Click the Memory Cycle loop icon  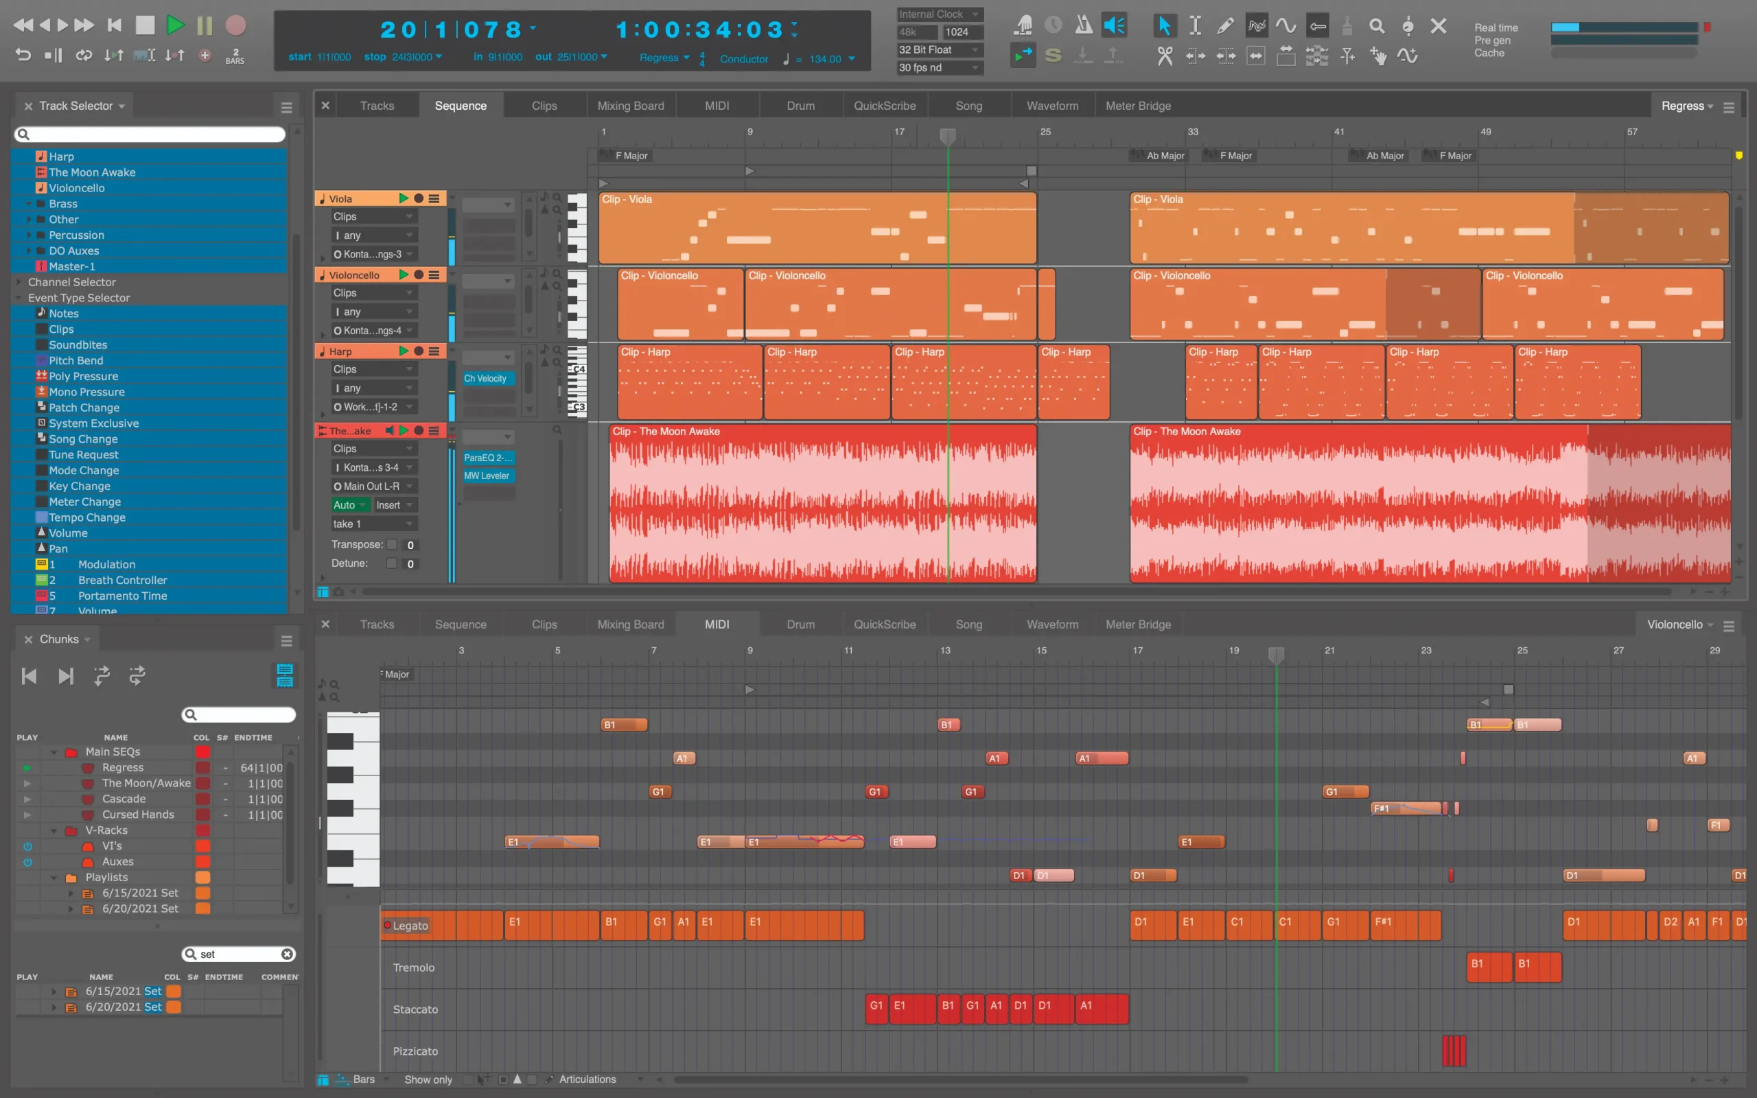tap(84, 55)
